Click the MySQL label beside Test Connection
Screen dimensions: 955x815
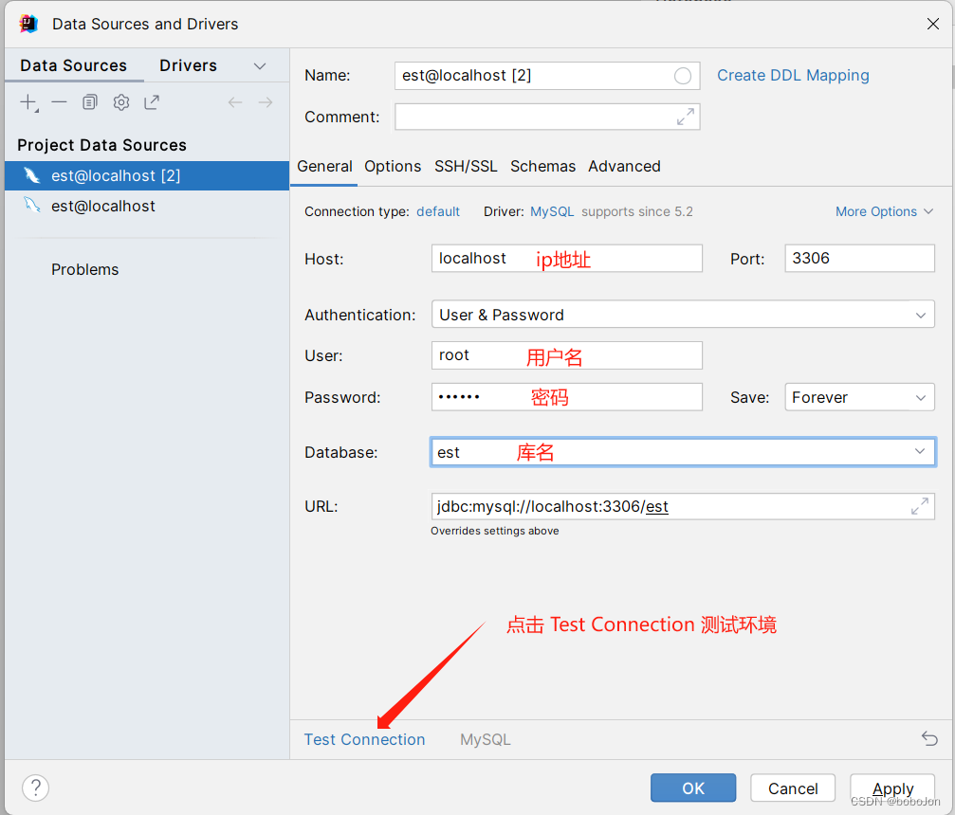486,739
